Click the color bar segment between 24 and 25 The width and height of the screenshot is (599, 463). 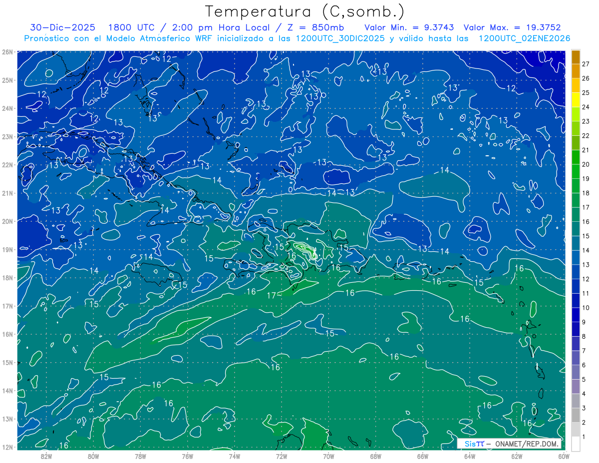click(576, 100)
